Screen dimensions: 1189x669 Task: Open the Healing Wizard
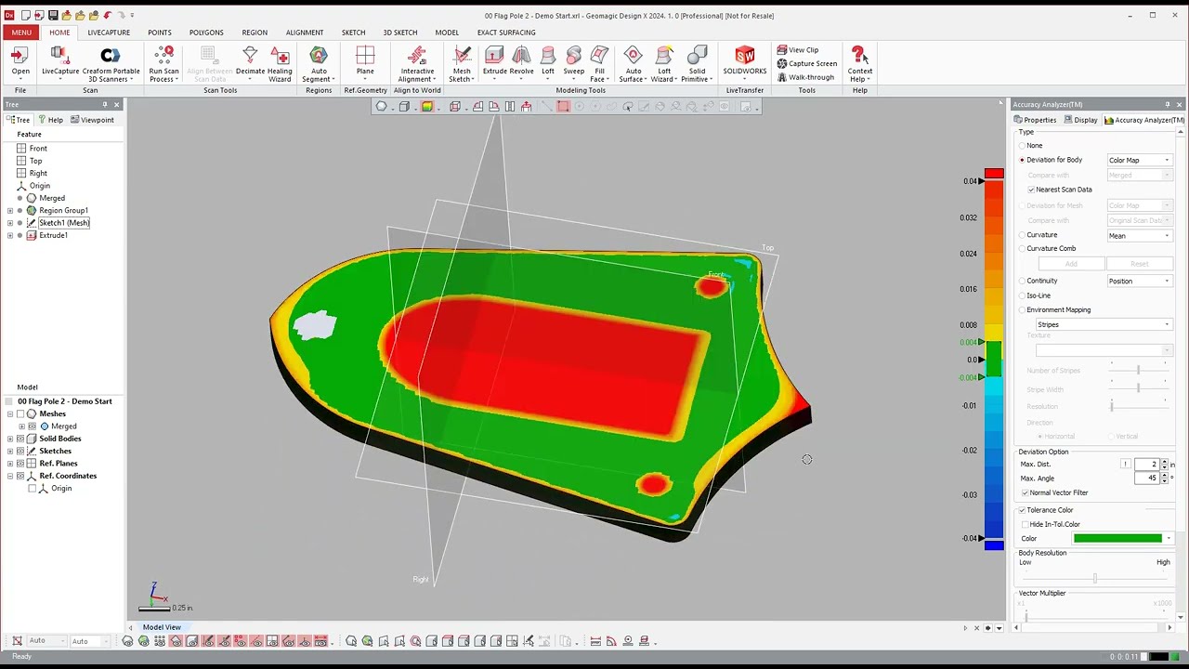280,63
